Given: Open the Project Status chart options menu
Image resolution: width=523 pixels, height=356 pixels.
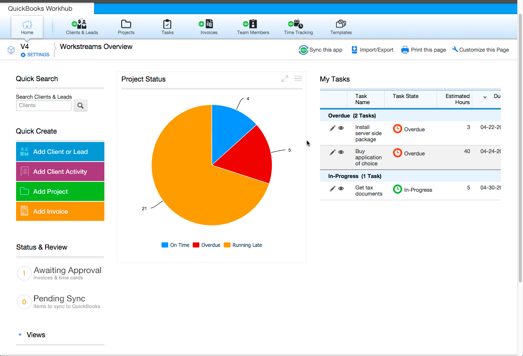Looking at the screenshot, I should pyautogui.click(x=298, y=79).
